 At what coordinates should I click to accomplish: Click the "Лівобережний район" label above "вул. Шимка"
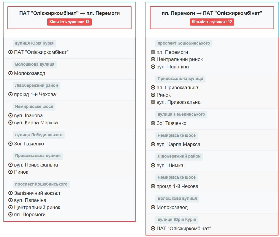(x=179, y=156)
